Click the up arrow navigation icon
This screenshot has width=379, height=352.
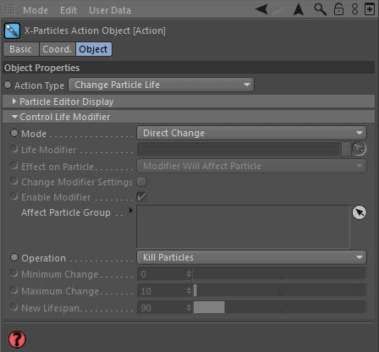[299, 9]
